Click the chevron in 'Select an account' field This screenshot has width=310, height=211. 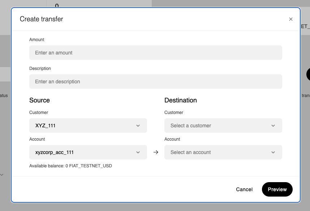(273, 152)
